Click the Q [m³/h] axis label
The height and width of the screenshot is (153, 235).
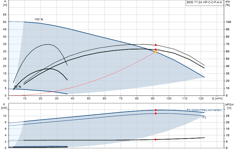(x=217, y=99)
